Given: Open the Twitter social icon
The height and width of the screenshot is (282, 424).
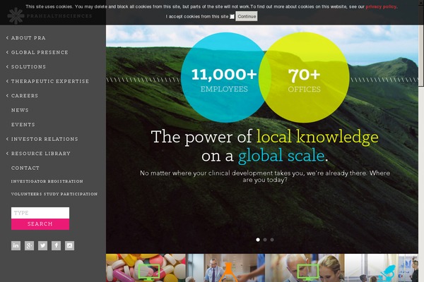Looking at the screenshot, I should (42, 245).
